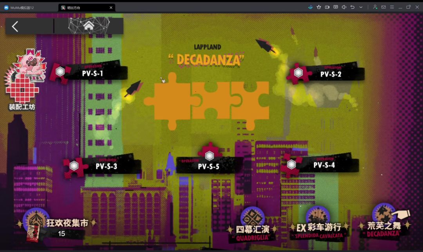The width and height of the screenshot is (423, 252).
Task: Switch to 四幕汇演 Quadriglia chapter
Action: tap(252, 225)
